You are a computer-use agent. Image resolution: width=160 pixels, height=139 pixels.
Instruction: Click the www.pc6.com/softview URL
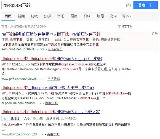coord(20,79)
